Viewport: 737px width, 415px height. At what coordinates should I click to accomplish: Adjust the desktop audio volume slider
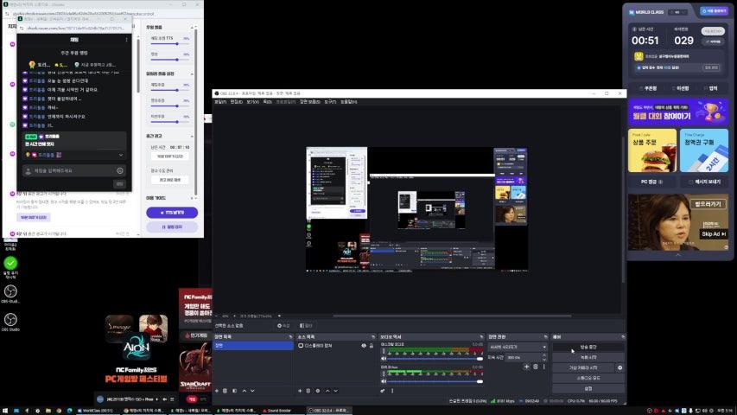(432, 359)
